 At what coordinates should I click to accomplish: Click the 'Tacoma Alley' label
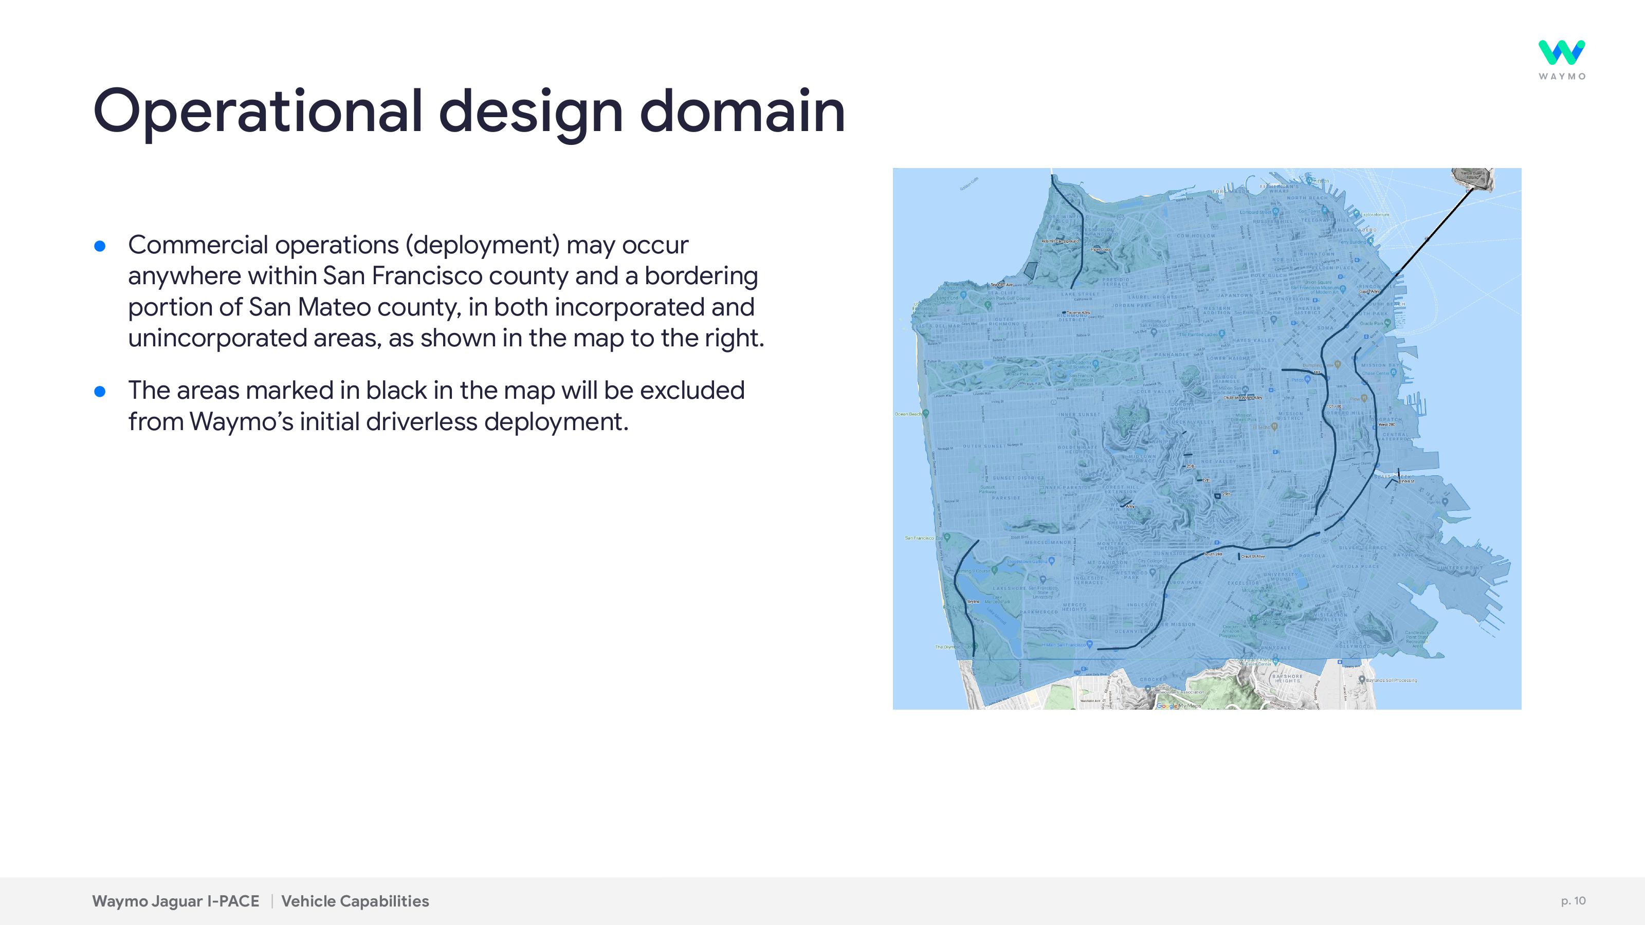point(1079,313)
